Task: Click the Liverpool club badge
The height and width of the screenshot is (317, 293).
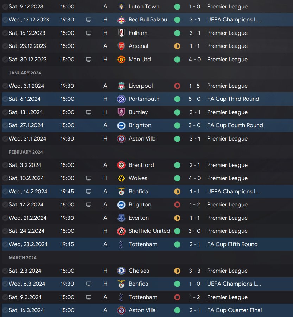Action: coord(121,86)
